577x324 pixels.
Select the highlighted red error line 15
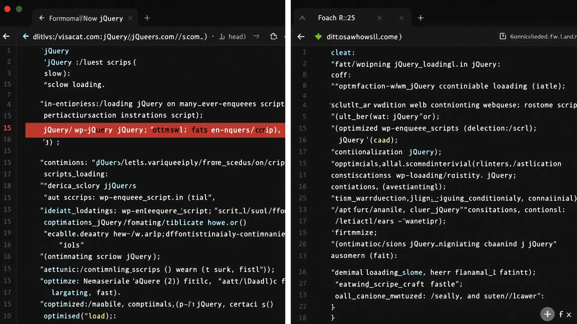(x=155, y=130)
